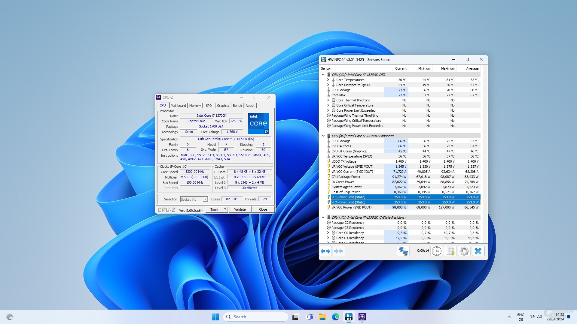Expand Core C0 Residency details
This screenshot has height=324, width=577.
tap(328, 232)
